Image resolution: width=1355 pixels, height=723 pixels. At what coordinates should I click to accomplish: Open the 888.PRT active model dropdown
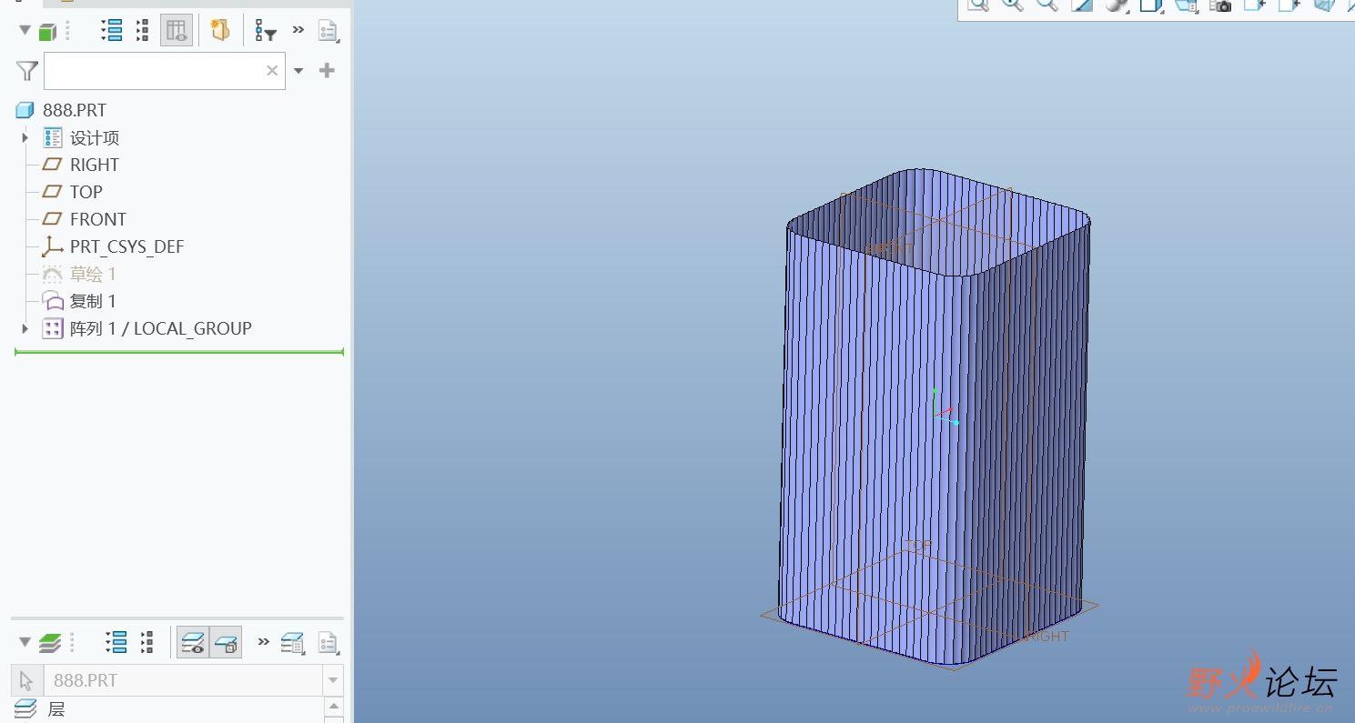[x=333, y=680]
